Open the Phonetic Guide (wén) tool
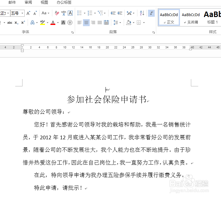221x198 pixels. pyautogui.click(x=64, y=13)
